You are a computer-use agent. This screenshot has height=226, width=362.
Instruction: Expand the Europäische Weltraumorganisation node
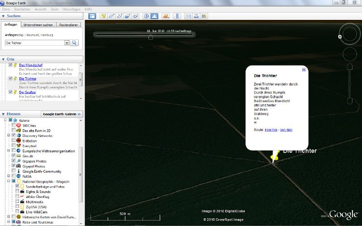9,151
